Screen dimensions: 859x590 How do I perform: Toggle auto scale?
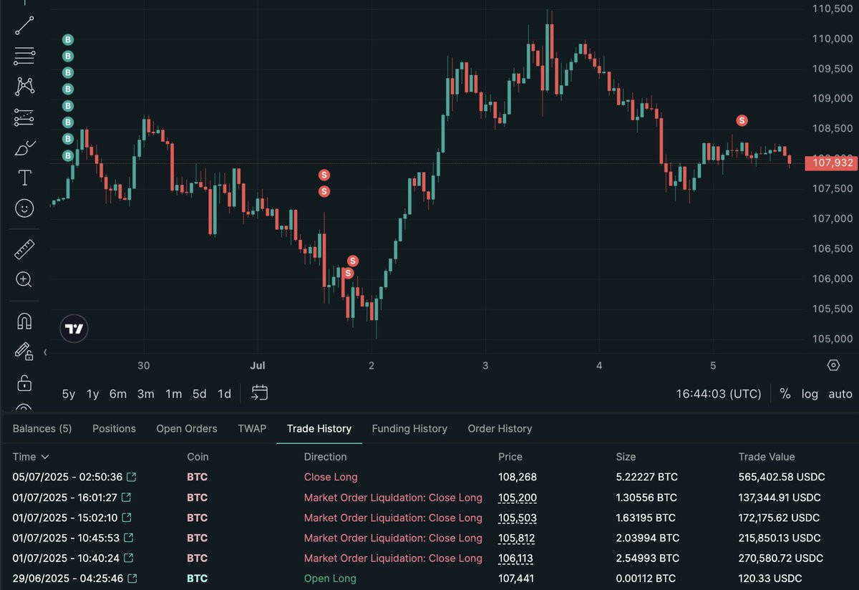click(840, 394)
